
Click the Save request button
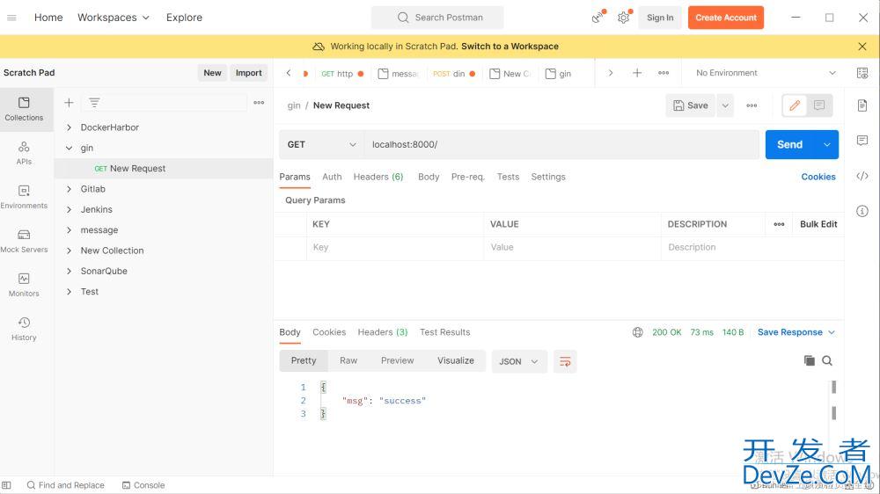(x=690, y=105)
